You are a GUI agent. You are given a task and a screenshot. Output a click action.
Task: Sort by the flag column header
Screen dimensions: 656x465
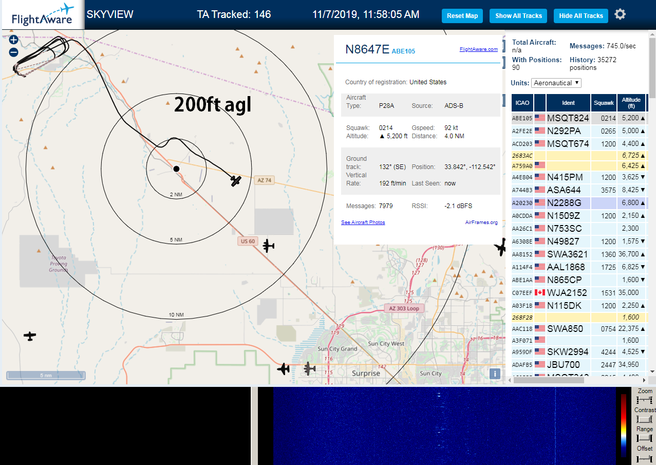pyautogui.click(x=540, y=103)
